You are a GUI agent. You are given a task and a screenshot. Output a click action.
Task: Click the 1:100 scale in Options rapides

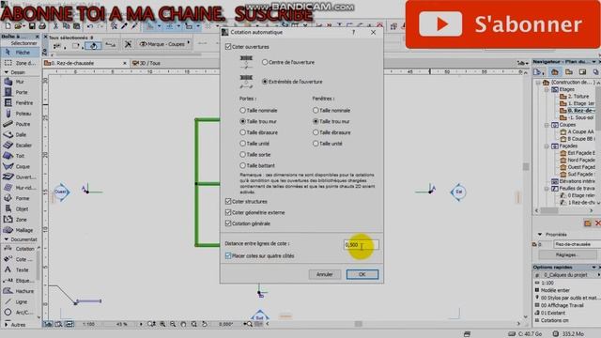tap(547, 283)
